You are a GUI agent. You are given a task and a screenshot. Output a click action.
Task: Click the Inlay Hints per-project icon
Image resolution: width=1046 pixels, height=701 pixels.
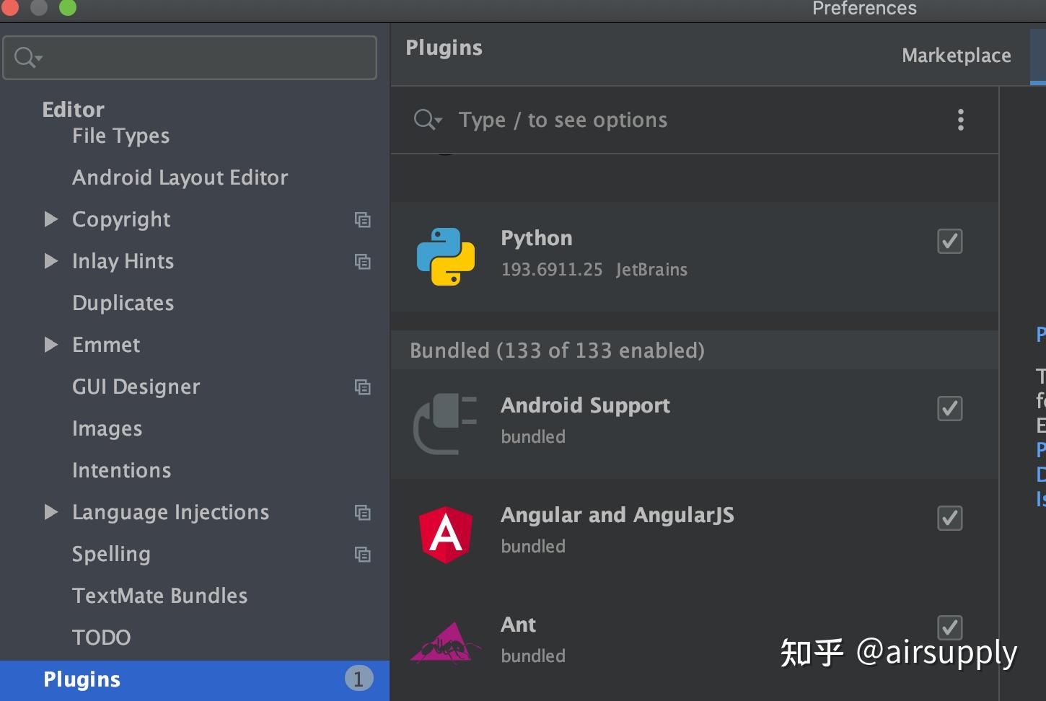coord(363,262)
